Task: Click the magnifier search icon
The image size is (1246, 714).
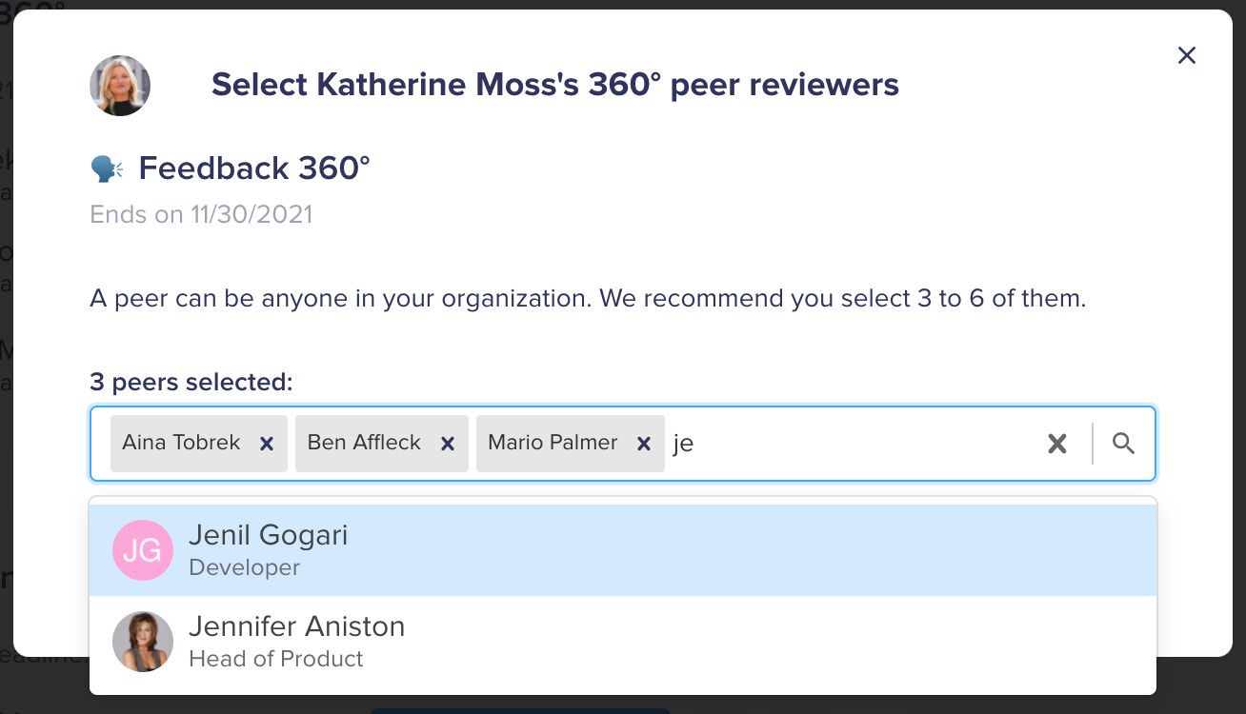Action: [x=1124, y=444]
